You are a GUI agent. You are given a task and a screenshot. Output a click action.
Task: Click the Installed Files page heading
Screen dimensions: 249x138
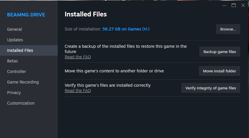[86, 14]
